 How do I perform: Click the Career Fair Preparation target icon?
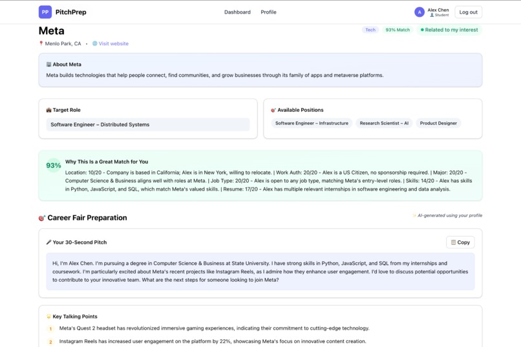[42, 218]
